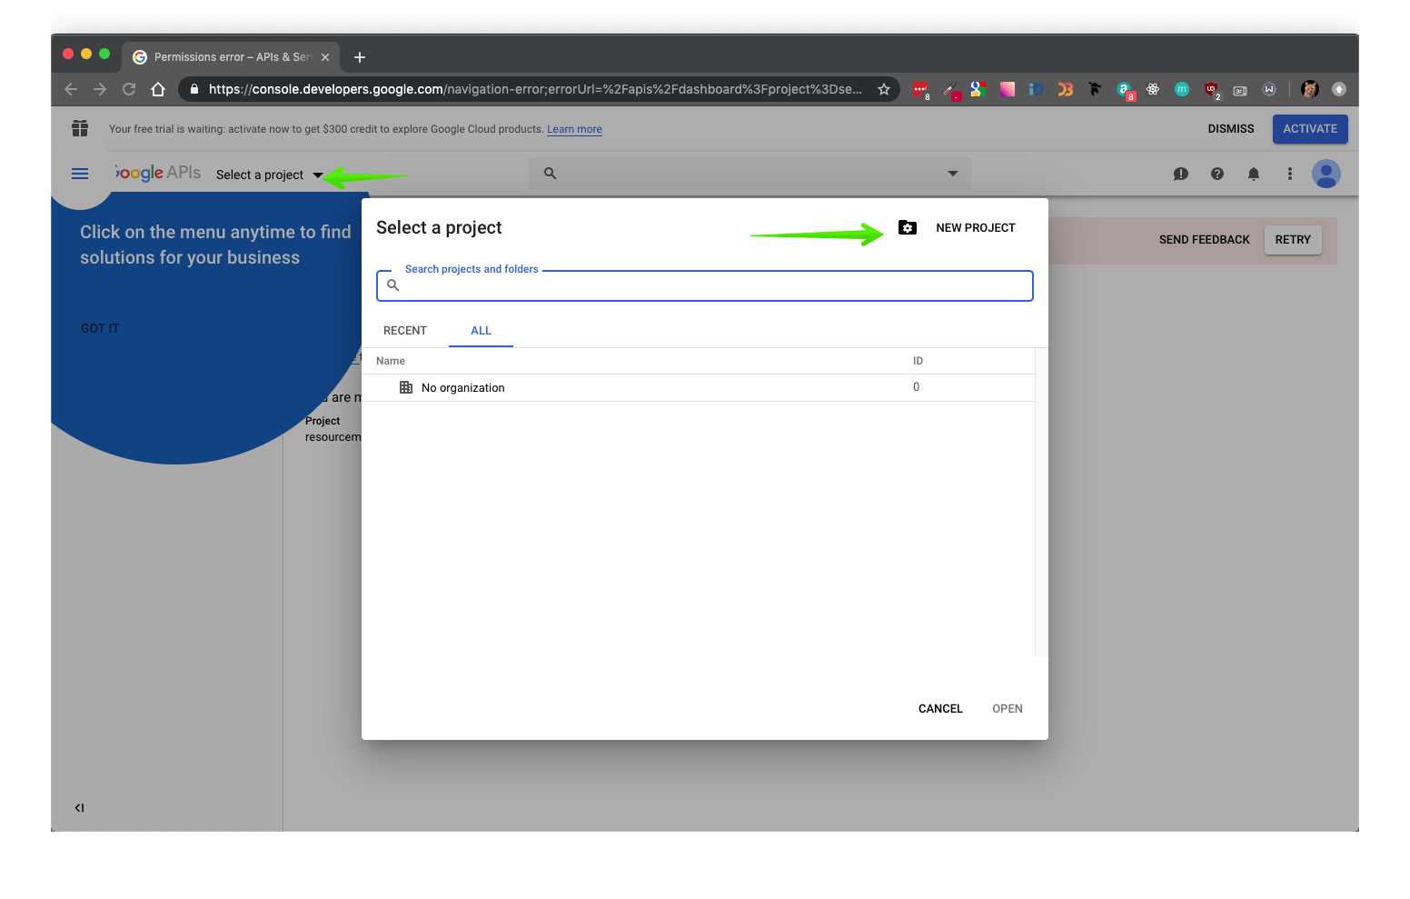The image size is (1410, 899).
Task: Click the Search projects and folders field
Action: pyautogui.click(x=704, y=285)
